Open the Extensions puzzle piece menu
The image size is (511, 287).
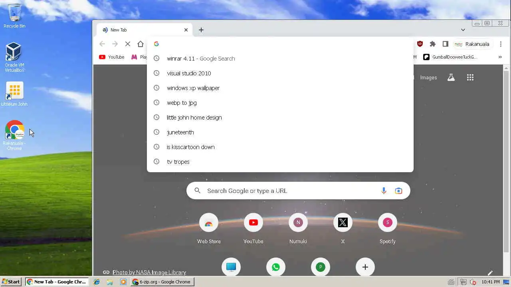tap(432, 44)
